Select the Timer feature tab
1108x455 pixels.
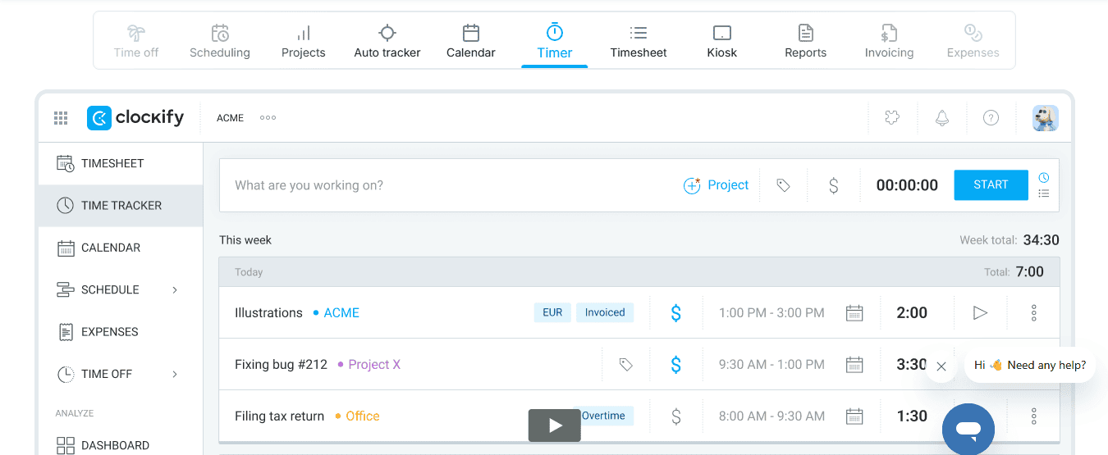(555, 41)
